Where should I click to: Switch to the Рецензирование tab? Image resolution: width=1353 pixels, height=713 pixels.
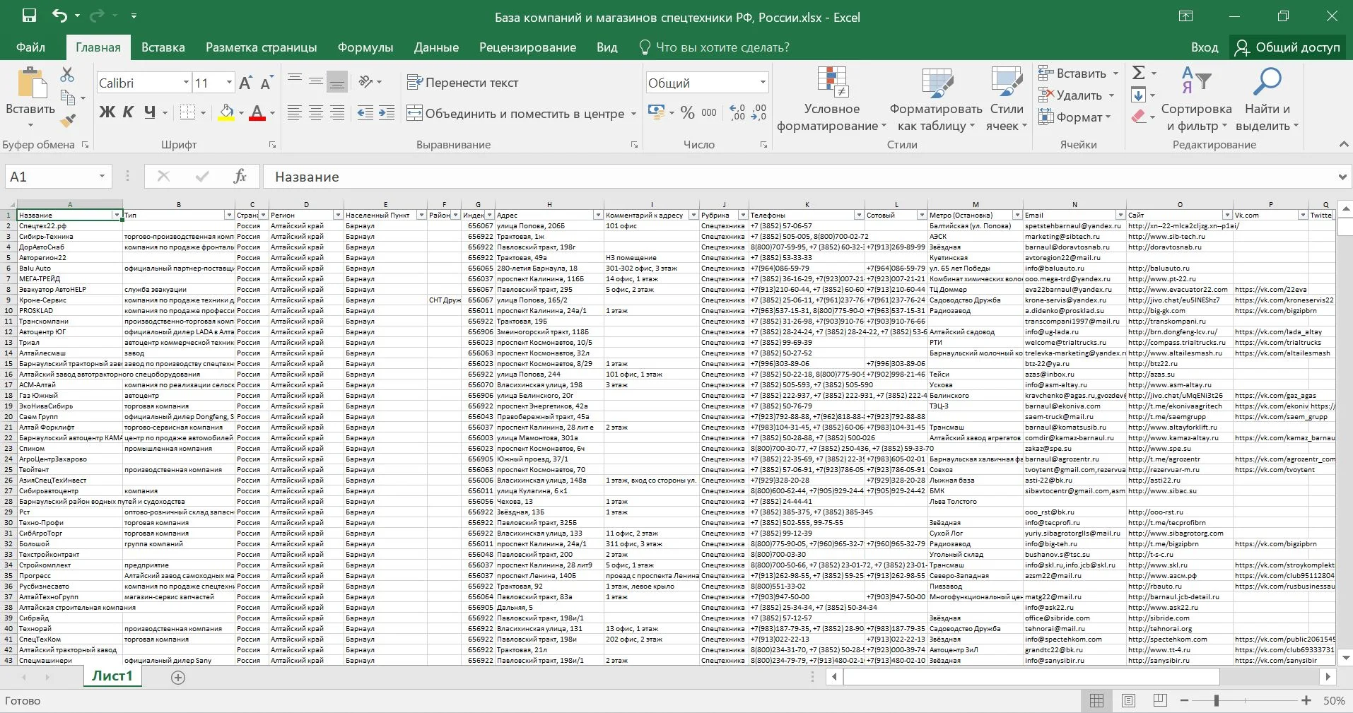pos(527,47)
